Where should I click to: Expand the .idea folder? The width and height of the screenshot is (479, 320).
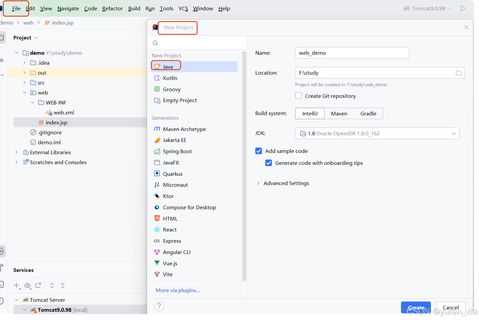tap(25, 63)
